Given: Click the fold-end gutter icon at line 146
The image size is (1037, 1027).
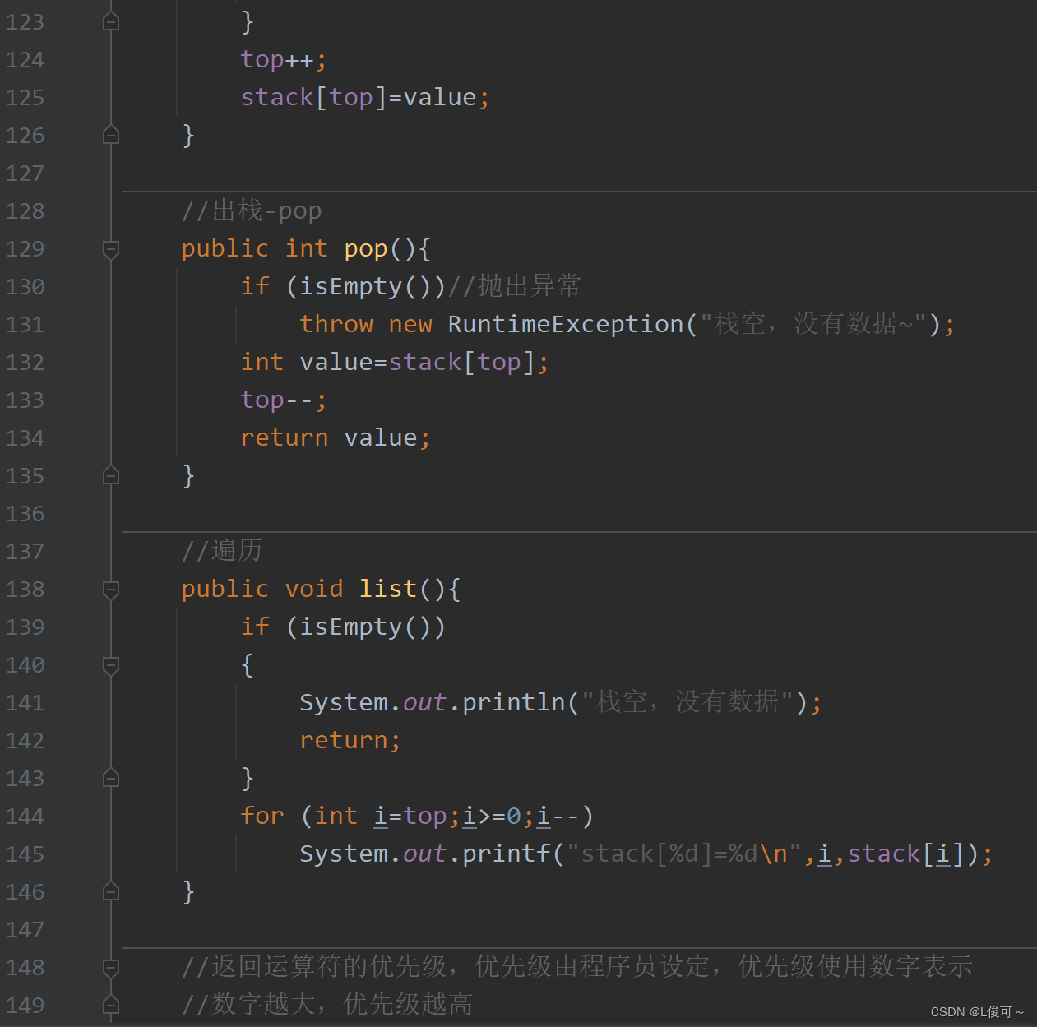Looking at the screenshot, I should (110, 891).
